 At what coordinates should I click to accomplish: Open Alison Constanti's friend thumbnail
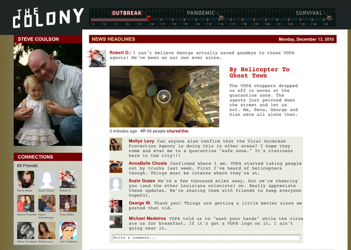pyautogui.click(x=26, y=231)
